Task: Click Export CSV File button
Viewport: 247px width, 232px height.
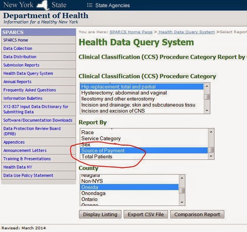Action: [x=146, y=214]
